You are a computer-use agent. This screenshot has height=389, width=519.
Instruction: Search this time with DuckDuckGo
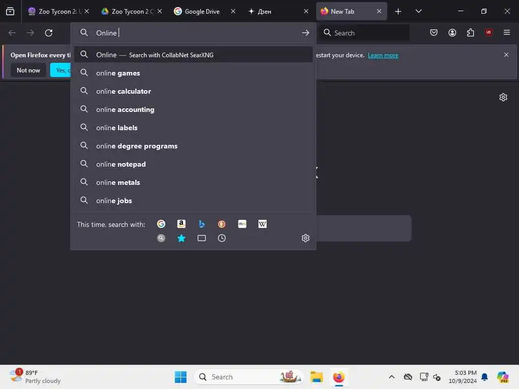222,224
